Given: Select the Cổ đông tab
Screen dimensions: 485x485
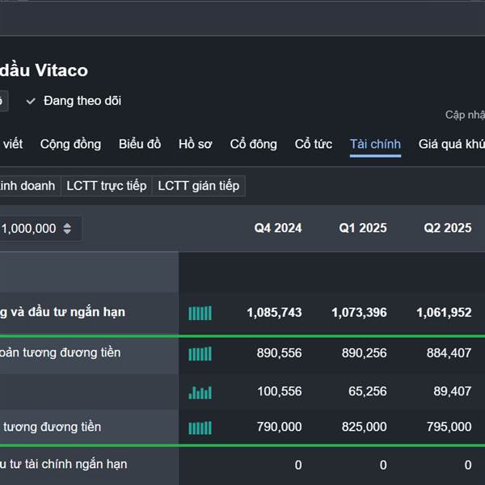Looking at the screenshot, I should (253, 144).
